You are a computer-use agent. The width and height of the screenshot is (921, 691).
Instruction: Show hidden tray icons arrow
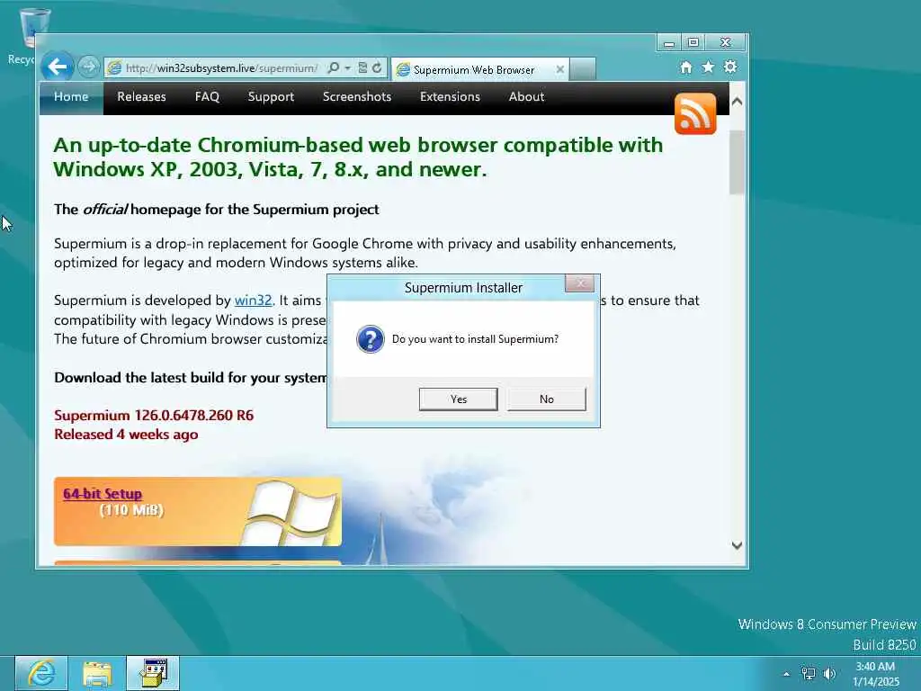point(786,674)
